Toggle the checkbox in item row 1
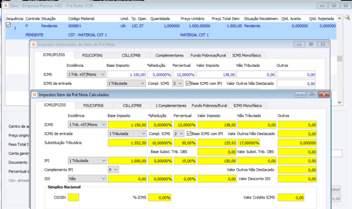Image resolution: width=352 pixels, height=209 pixels. 8,25
